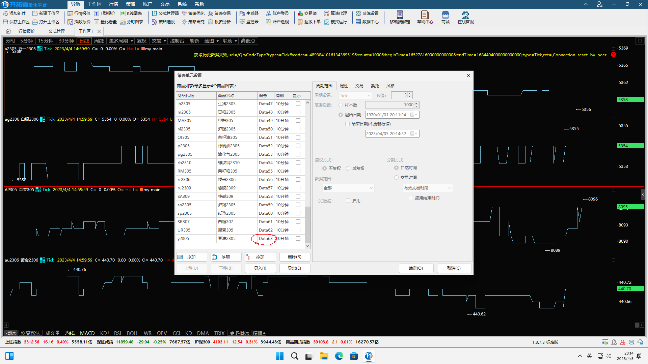This screenshot has width=648, height=364.
Task: Open the 数据范围 全部 dropdown
Action: [x=348, y=188]
